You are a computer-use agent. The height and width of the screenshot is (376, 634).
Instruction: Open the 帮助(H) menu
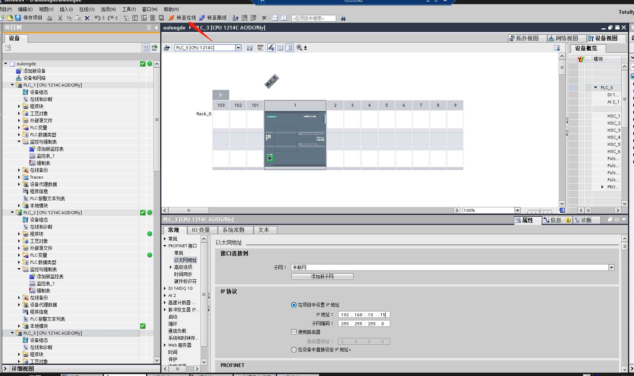[171, 9]
